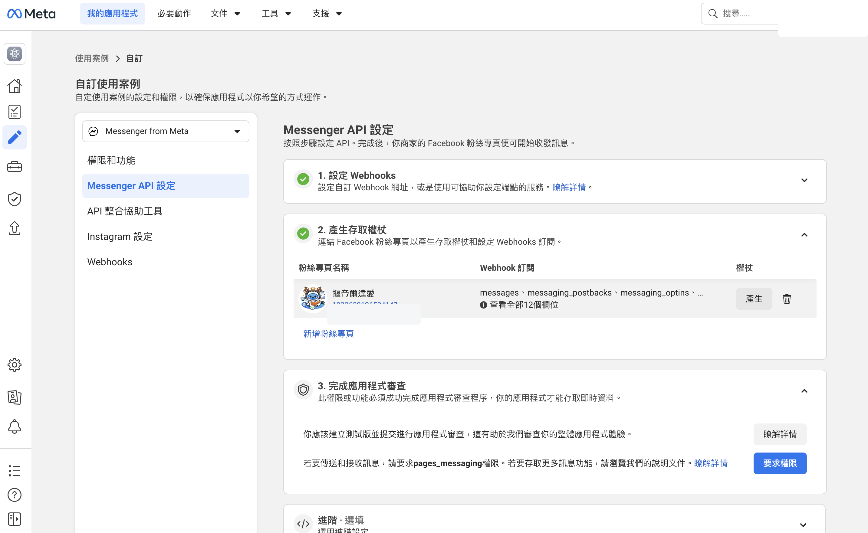Click the 摳帝爾達愛 page avatar
Viewport: 868px width, 533px height.
[313, 298]
